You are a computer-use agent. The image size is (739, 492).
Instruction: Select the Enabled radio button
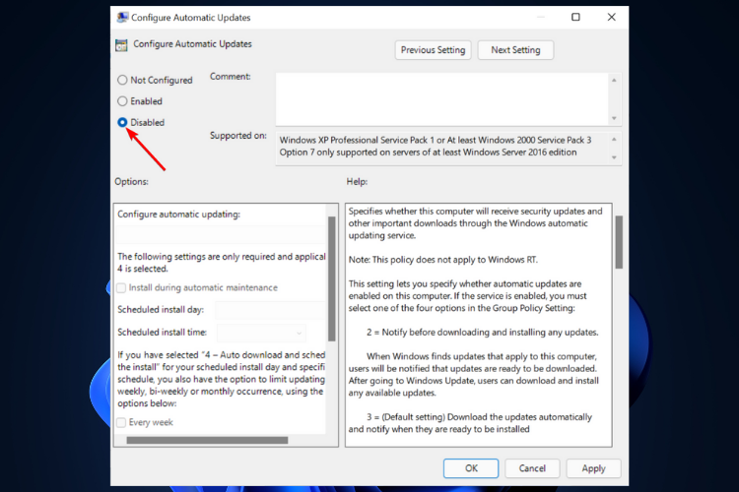(122, 101)
